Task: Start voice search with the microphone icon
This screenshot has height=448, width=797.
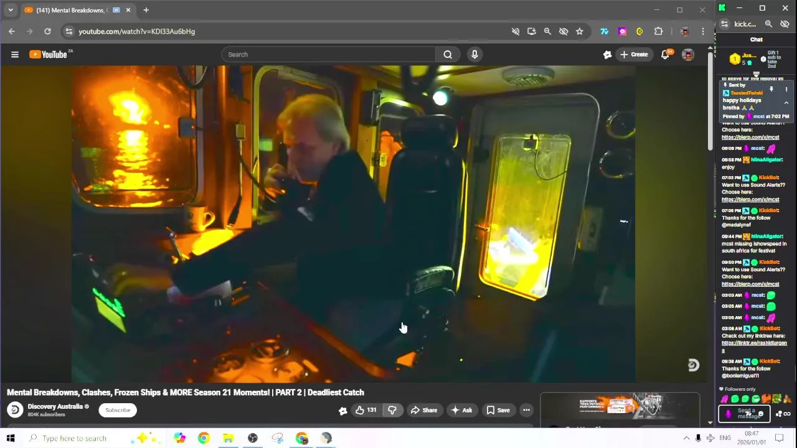Action: [474, 55]
